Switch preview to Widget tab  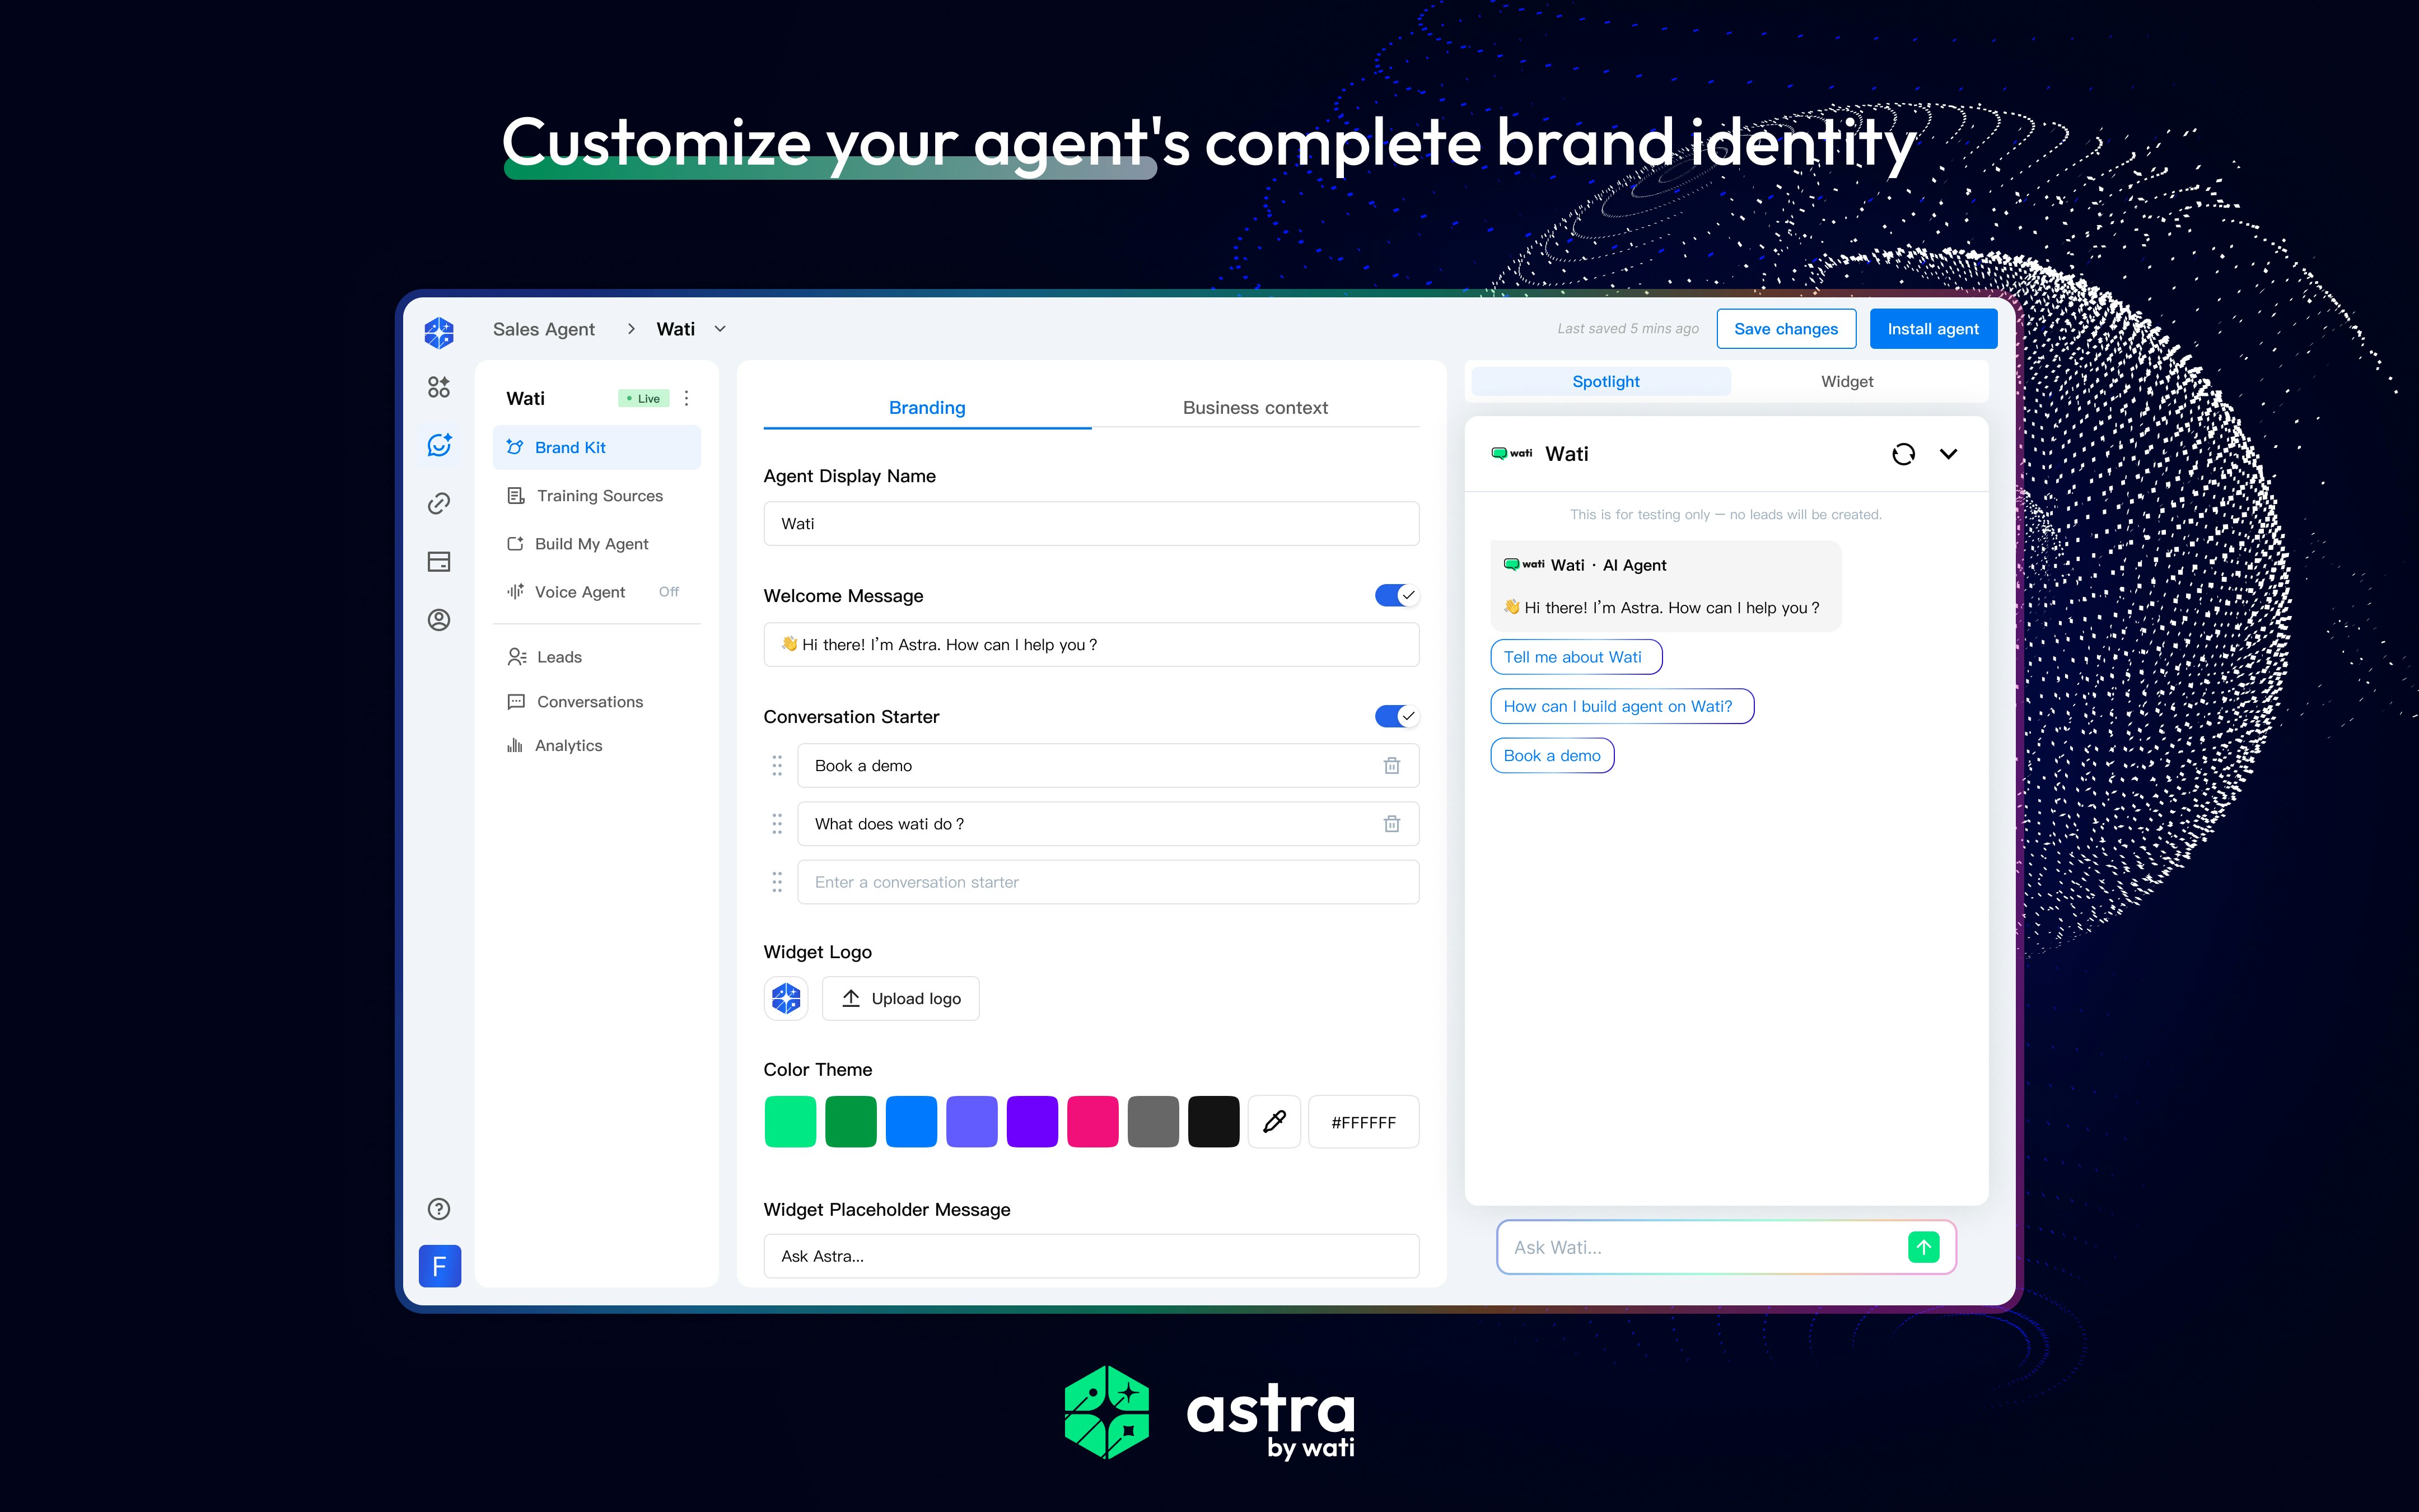coord(1846,382)
